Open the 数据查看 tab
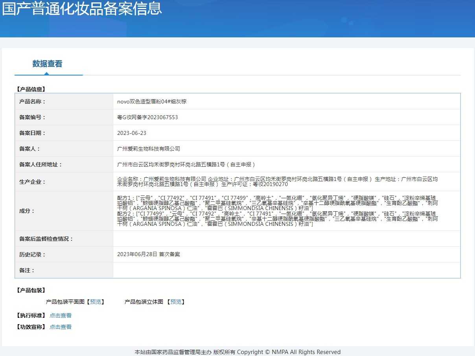The height and width of the screenshot is (356, 475). tap(47, 64)
